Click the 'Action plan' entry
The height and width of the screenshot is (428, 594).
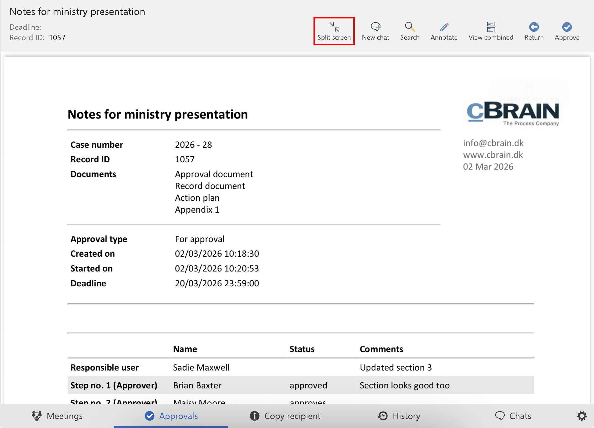(197, 198)
